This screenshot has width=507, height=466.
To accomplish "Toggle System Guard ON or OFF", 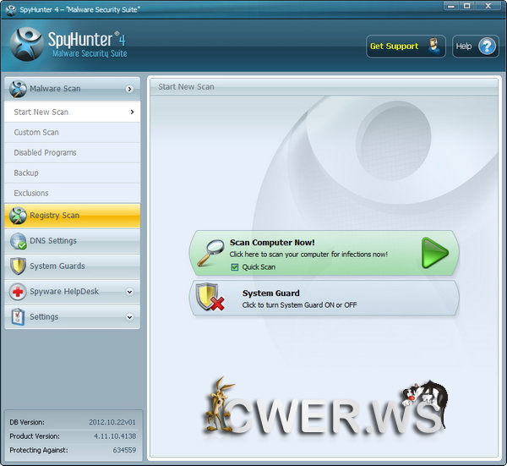I will click(324, 299).
